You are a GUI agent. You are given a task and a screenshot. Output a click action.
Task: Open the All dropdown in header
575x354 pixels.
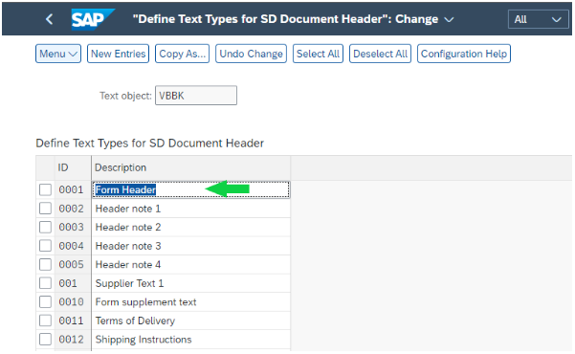pyautogui.click(x=538, y=19)
